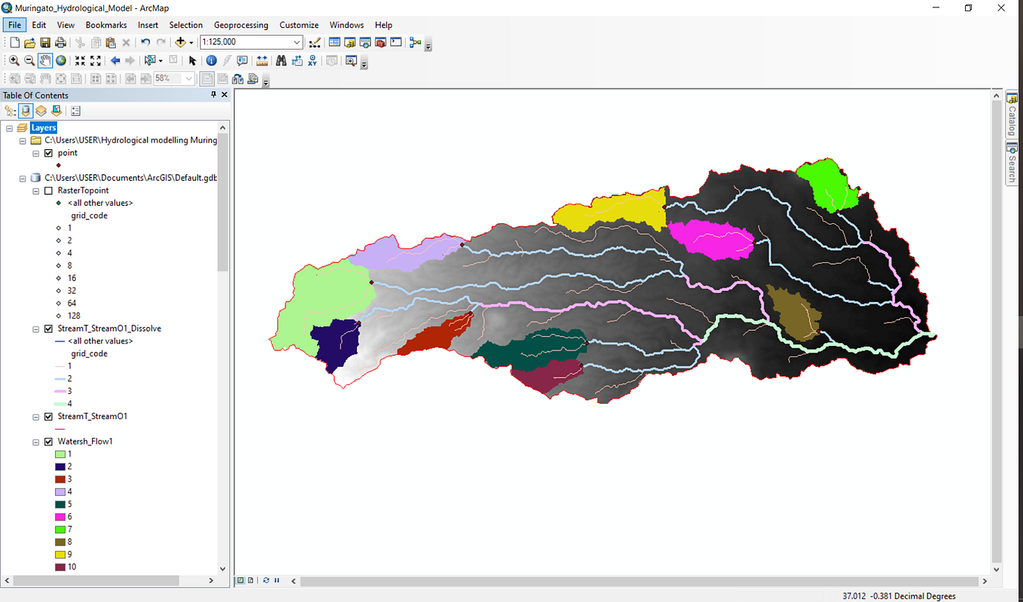Enable visibility for RasterTopoint layer
The image size is (1023, 602).
click(48, 190)
